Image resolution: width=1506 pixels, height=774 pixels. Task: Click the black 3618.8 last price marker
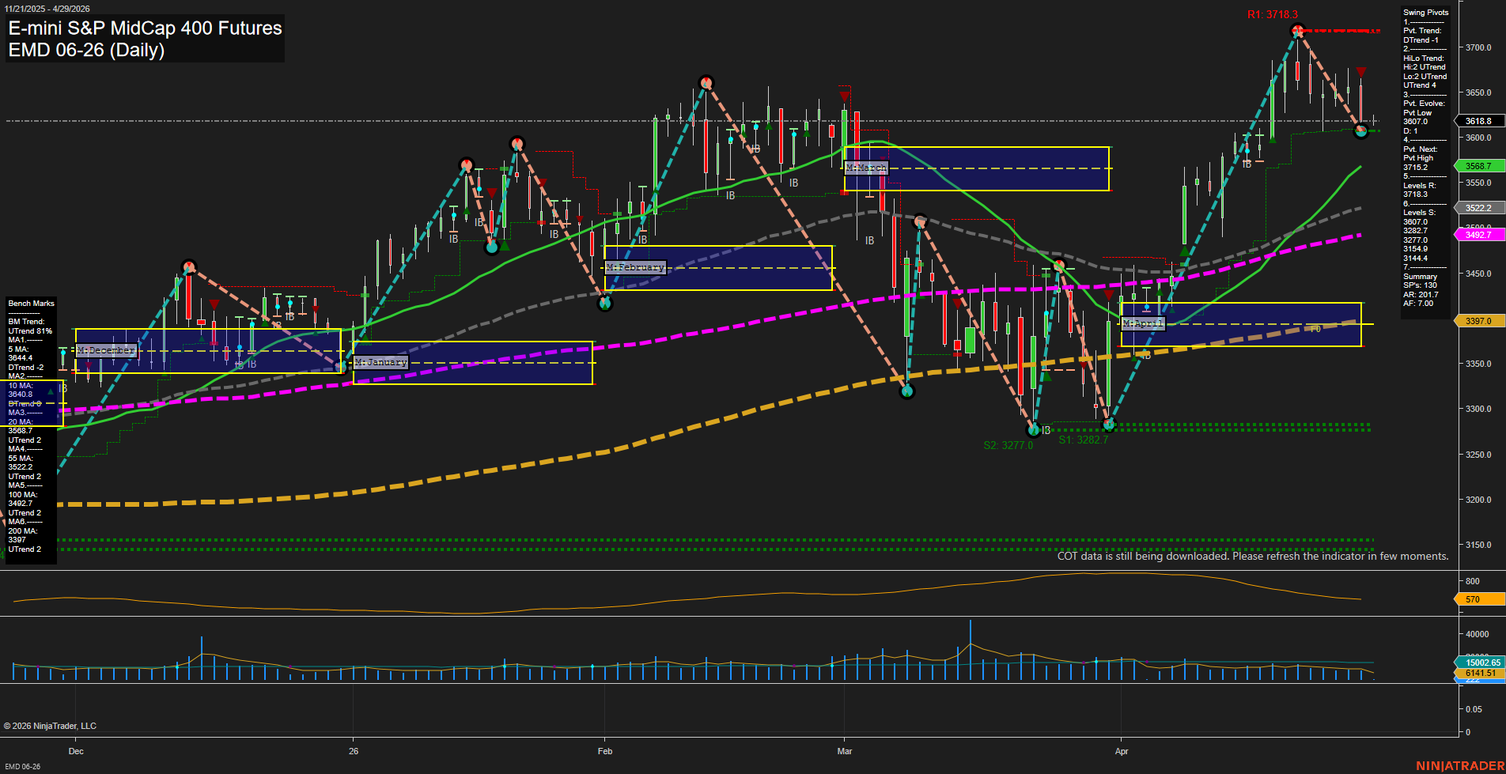point(1478,121)
